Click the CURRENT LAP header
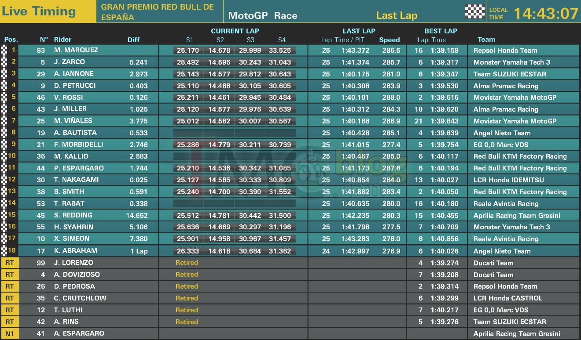 click(235, 31)
